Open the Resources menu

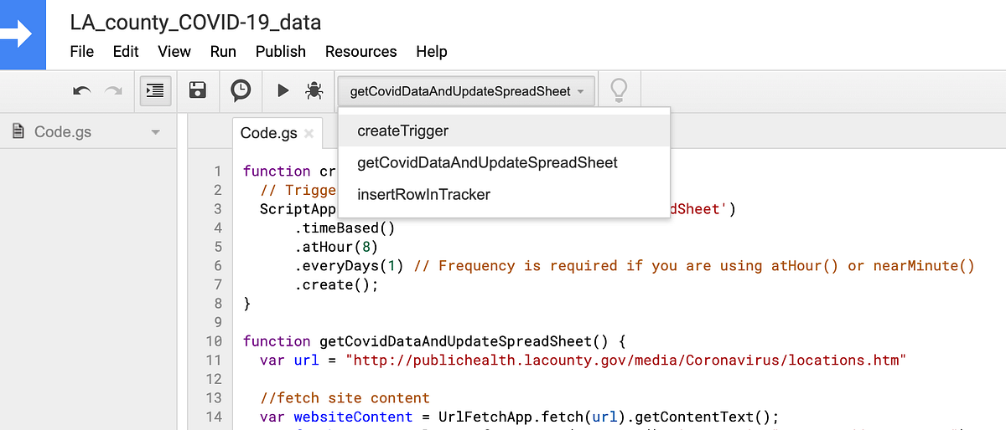click(x=360, y=51)
